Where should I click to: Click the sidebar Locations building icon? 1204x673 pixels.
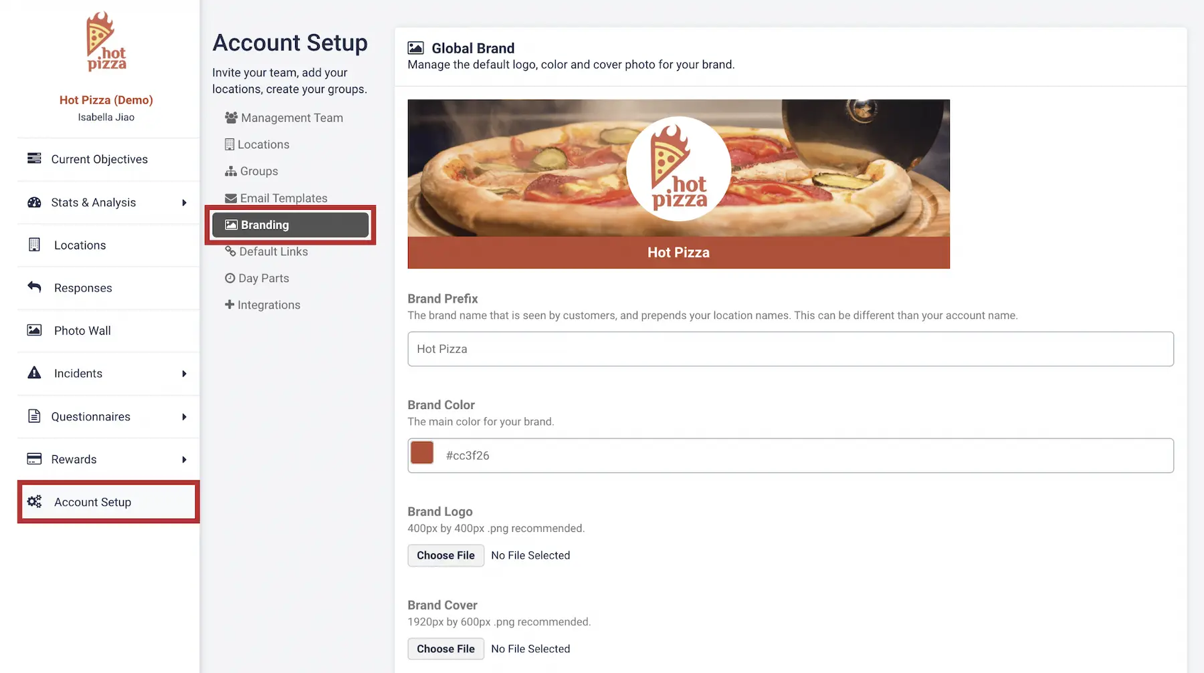(34, 245)
